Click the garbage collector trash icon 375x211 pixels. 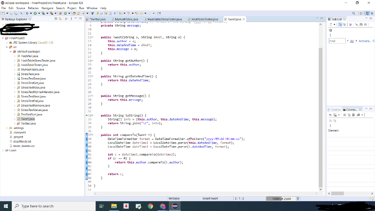click(298, 199)
